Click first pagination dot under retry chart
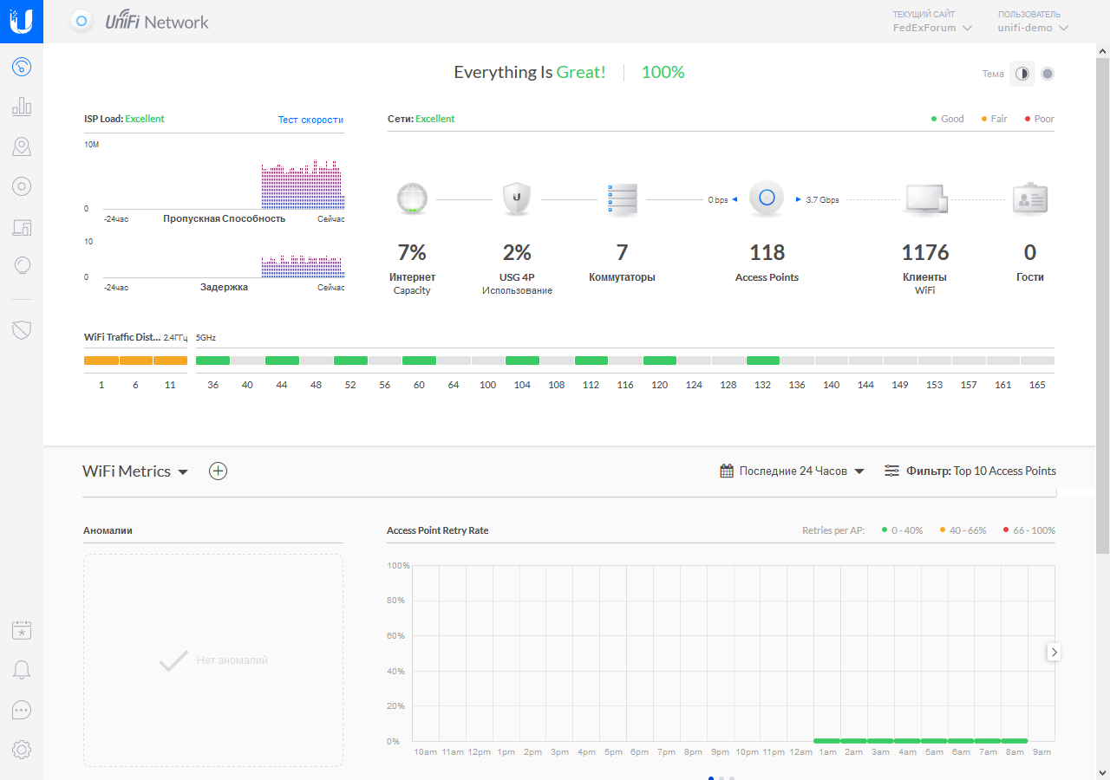This screenshot has height=780, width=1110. point(711,777)
